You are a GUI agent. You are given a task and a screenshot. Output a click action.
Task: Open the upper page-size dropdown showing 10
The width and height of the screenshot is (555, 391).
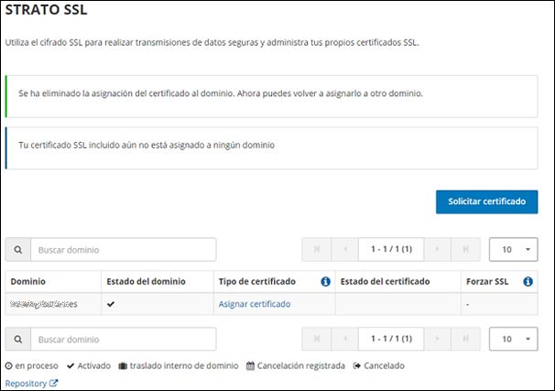[x=513, y=249]
